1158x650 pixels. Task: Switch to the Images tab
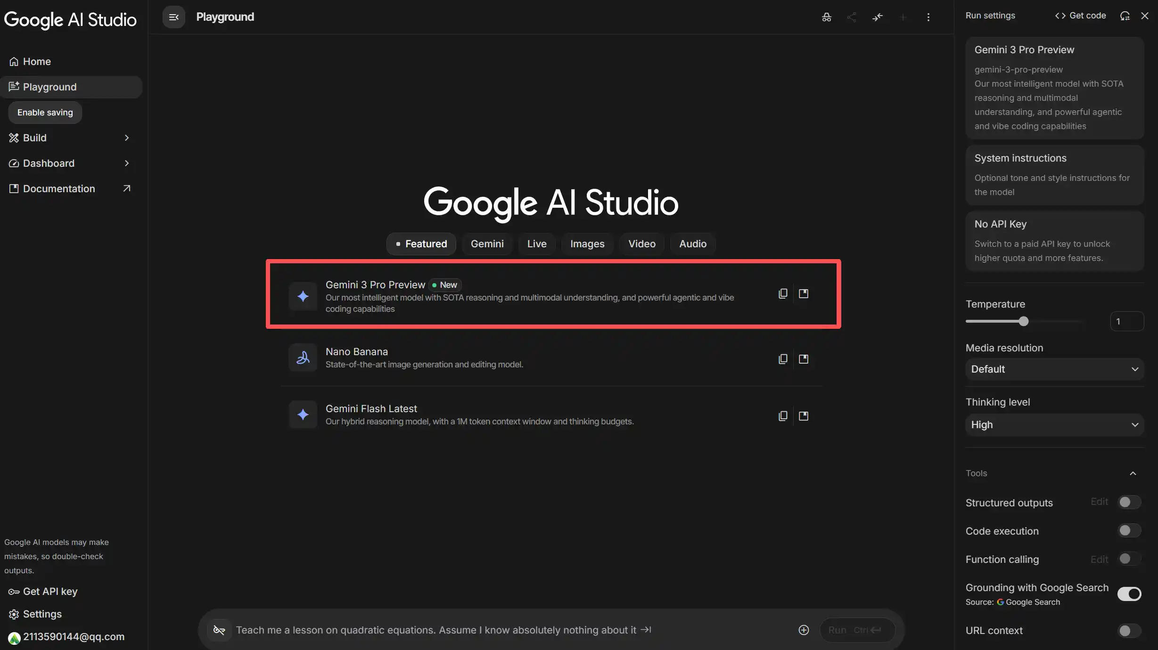[x=587, y=244]
